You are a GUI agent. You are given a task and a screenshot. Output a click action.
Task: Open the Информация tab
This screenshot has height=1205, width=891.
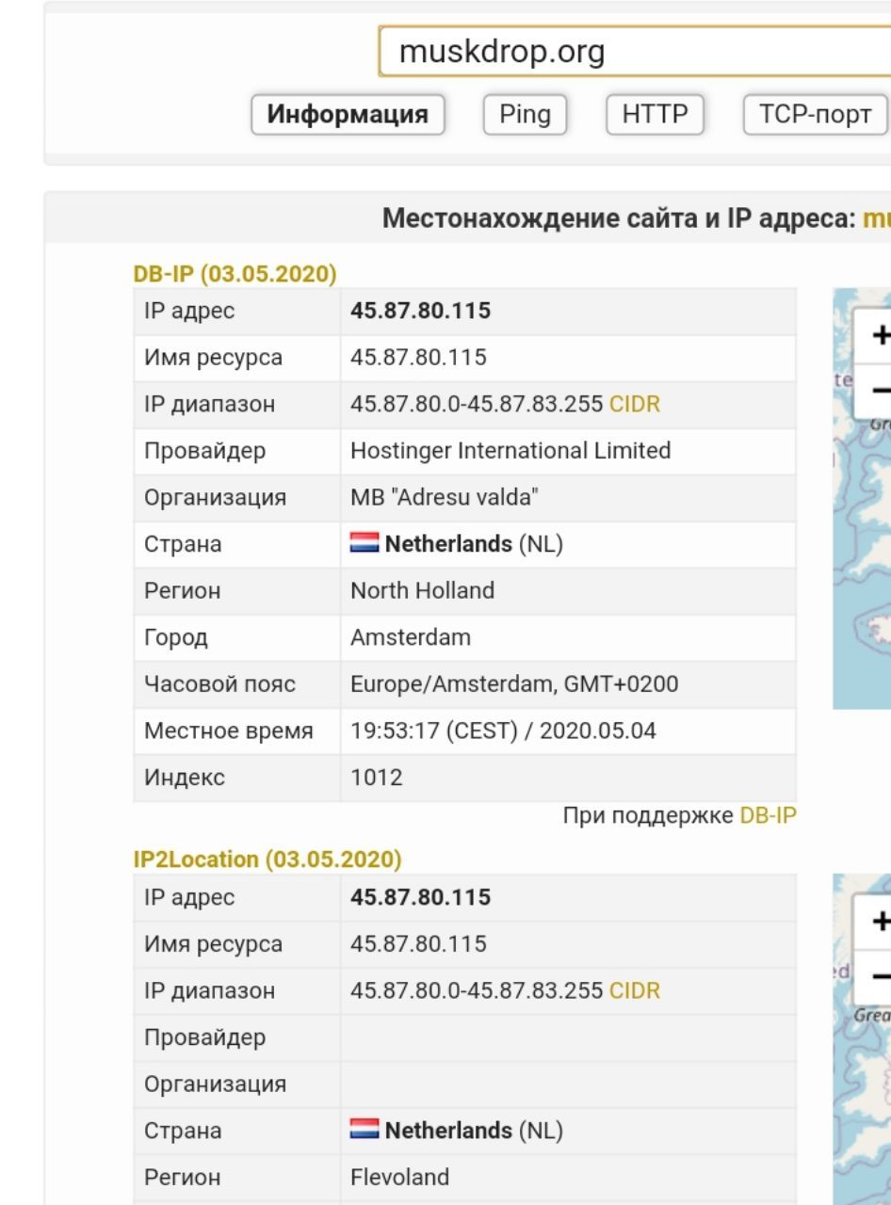(x=348, y=115)
